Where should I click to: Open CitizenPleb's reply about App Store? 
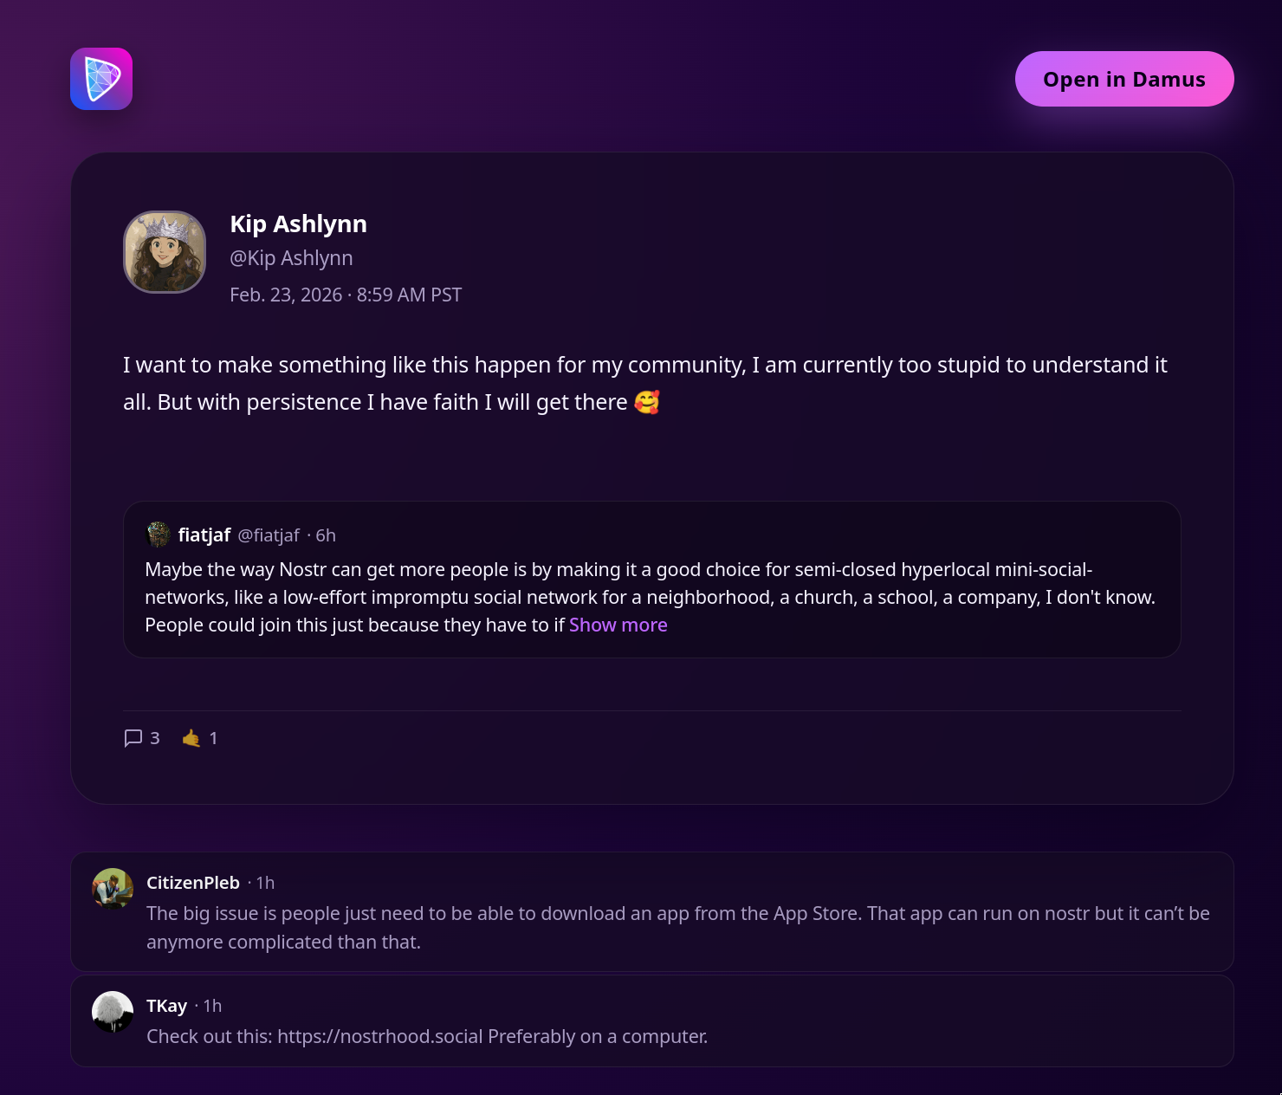[677, 927]
